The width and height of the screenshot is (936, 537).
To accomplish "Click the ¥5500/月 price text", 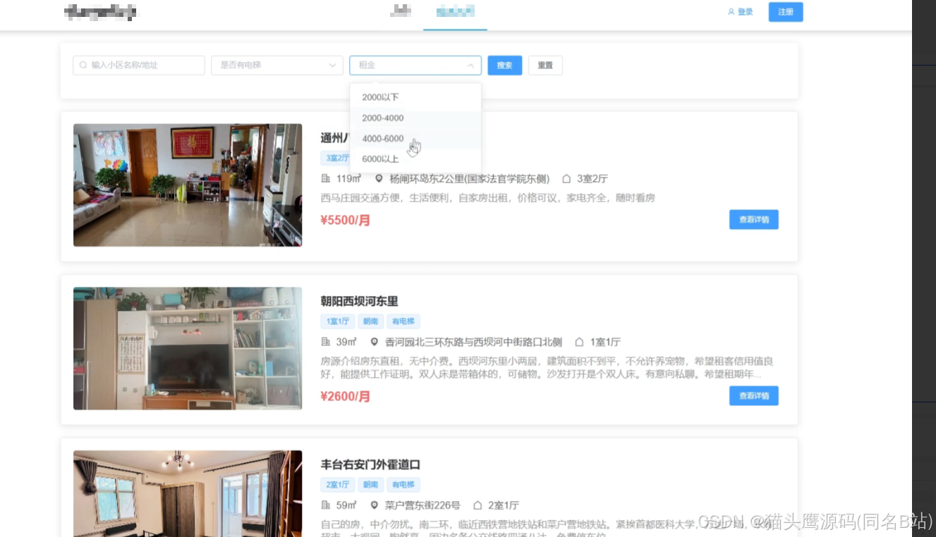I will tap(346, 221).
